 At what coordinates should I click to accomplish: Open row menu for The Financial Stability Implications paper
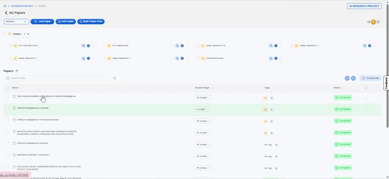(x=366, y=98)
